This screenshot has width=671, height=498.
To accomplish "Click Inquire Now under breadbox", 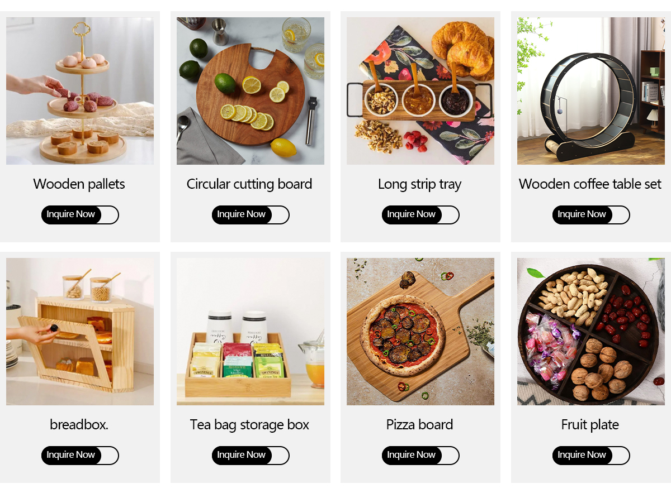I will 80,455.
